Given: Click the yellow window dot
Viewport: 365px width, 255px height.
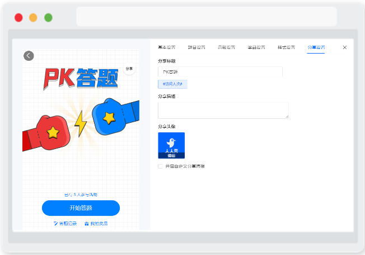Looking at the screenshot, I should 33,18.
